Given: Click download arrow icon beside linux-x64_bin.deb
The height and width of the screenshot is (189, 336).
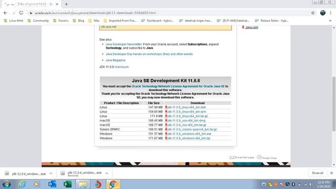Looking at the screenshot, I should 166,107.
